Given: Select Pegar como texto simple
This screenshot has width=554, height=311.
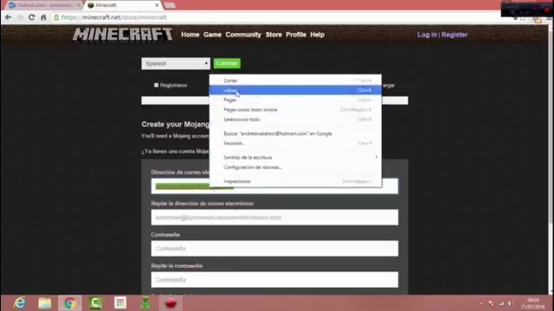Looking at the screenshot, I should click(295, 110).
